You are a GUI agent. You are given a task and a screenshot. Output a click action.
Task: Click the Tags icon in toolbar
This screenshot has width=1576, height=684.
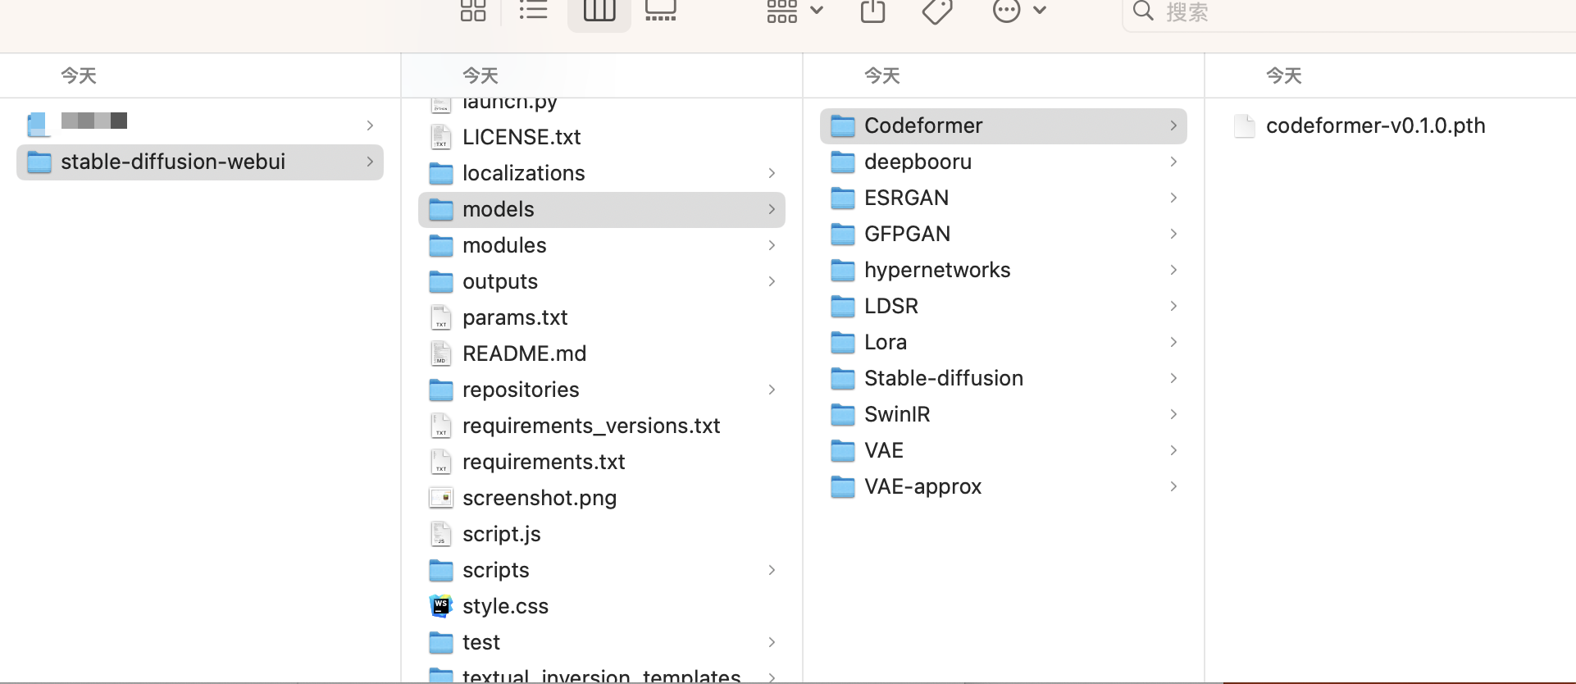tap(937, 10)
